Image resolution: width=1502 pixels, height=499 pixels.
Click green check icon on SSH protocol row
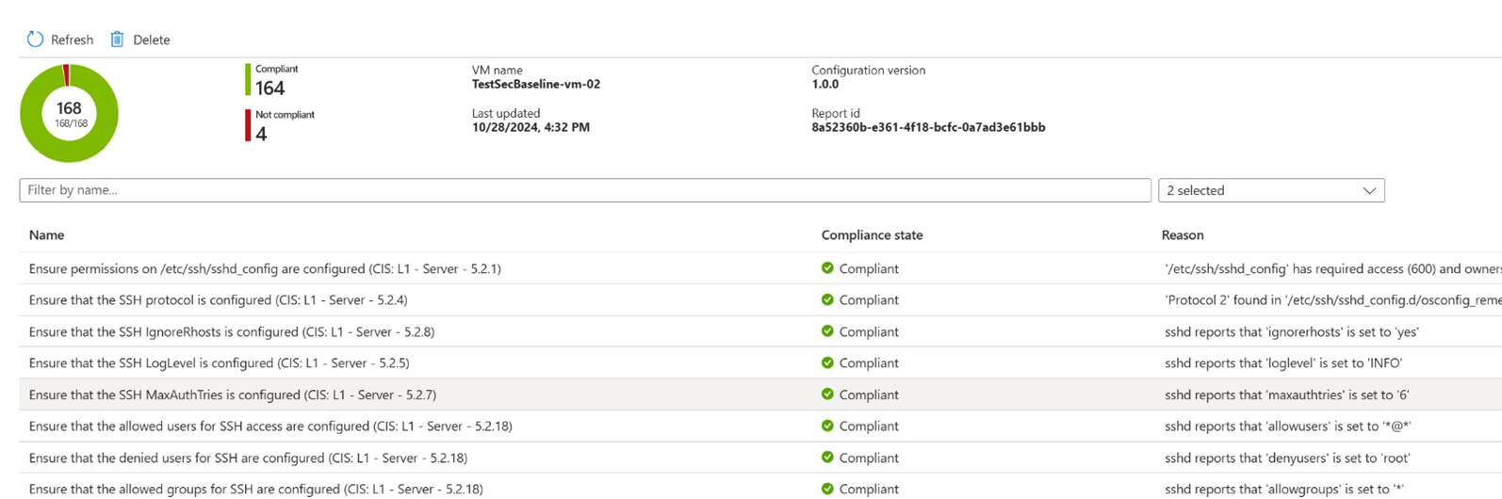pyautogui.click(x=827, y=299)
